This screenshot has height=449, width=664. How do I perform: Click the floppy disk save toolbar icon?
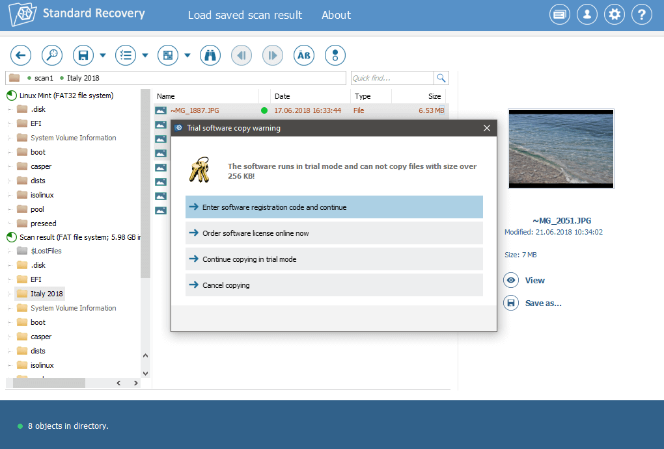83,55
